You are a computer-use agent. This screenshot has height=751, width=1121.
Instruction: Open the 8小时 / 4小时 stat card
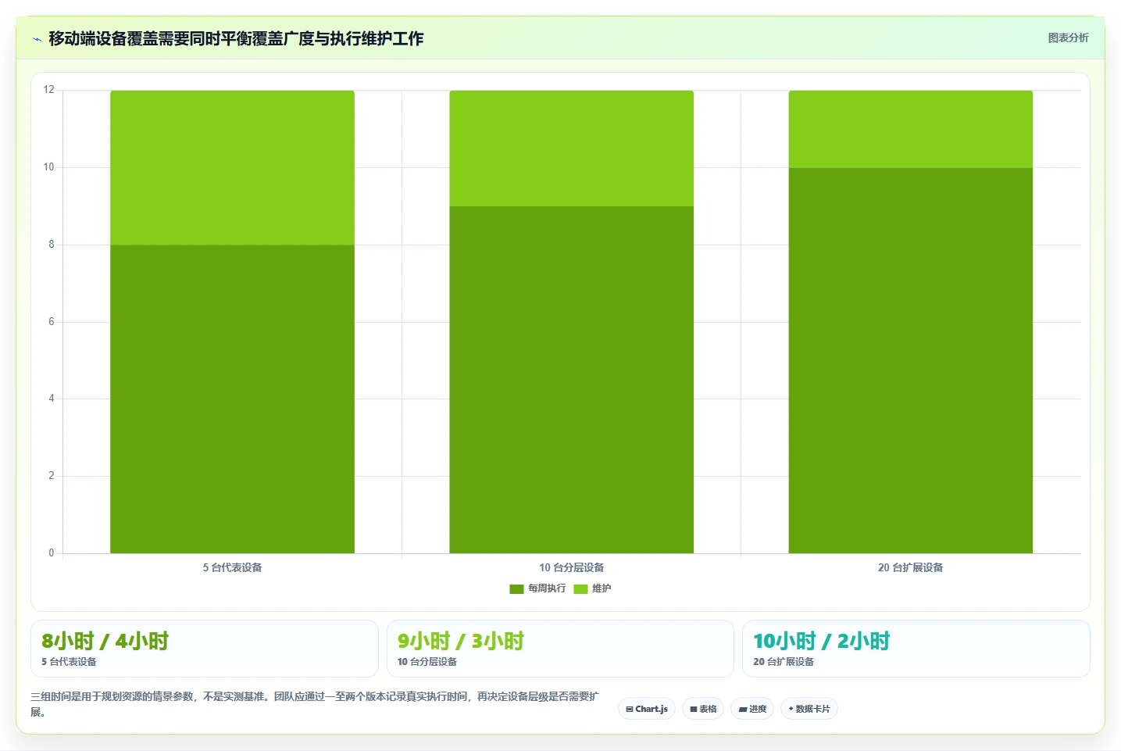(x=205, y=649)
